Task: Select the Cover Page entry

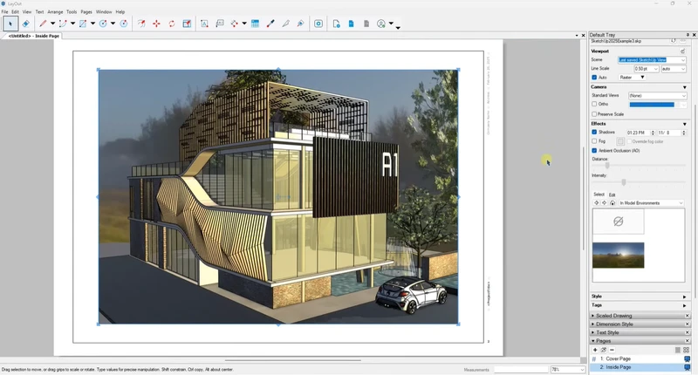Action: coord(617,358)
